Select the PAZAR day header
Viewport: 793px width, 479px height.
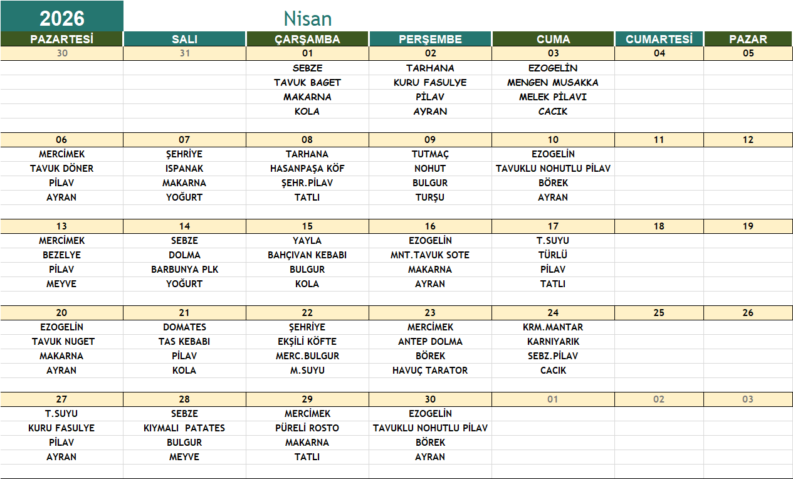(x=748, y=39)
